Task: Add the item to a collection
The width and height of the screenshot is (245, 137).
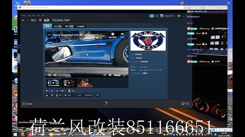Action: 88,95
